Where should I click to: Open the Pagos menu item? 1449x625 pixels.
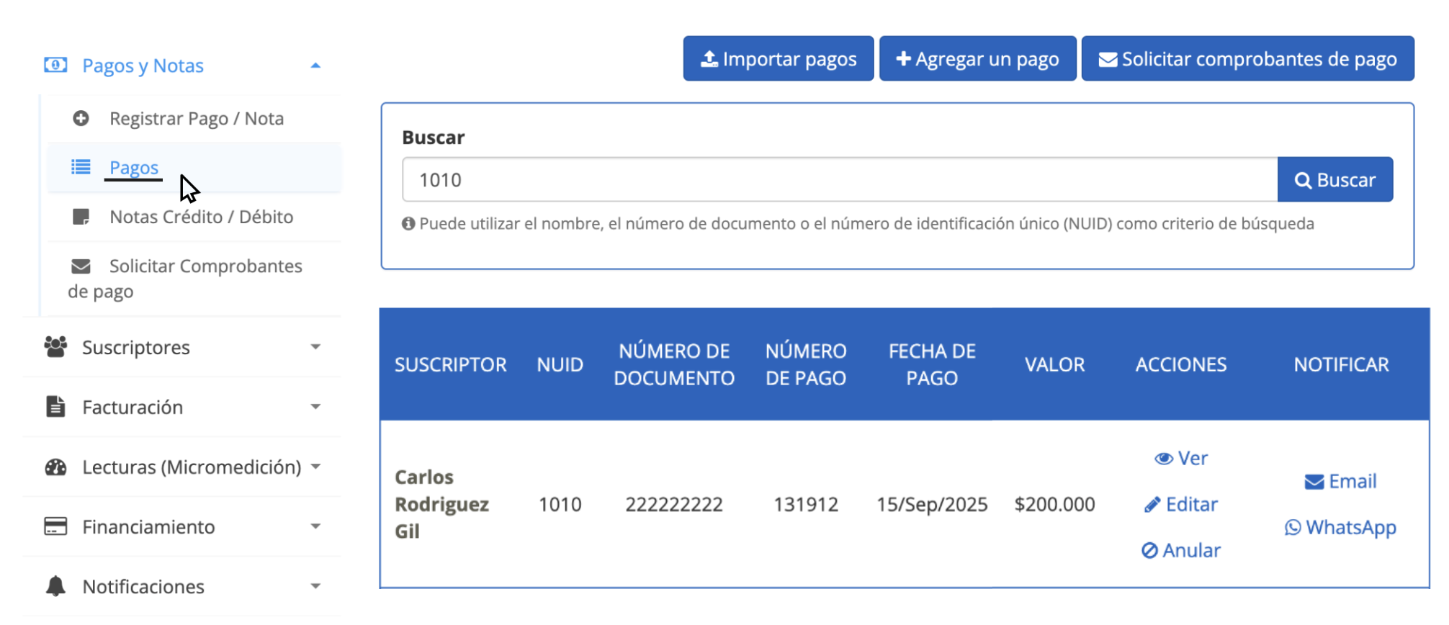pyautogui.click(x=134, y=168)
